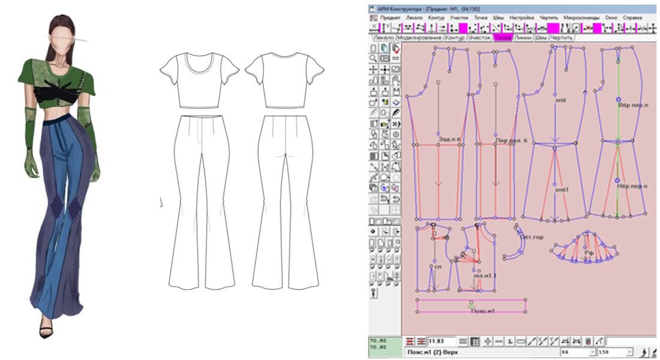Click the grid table icon in bottom toolbar

[475, 341]
